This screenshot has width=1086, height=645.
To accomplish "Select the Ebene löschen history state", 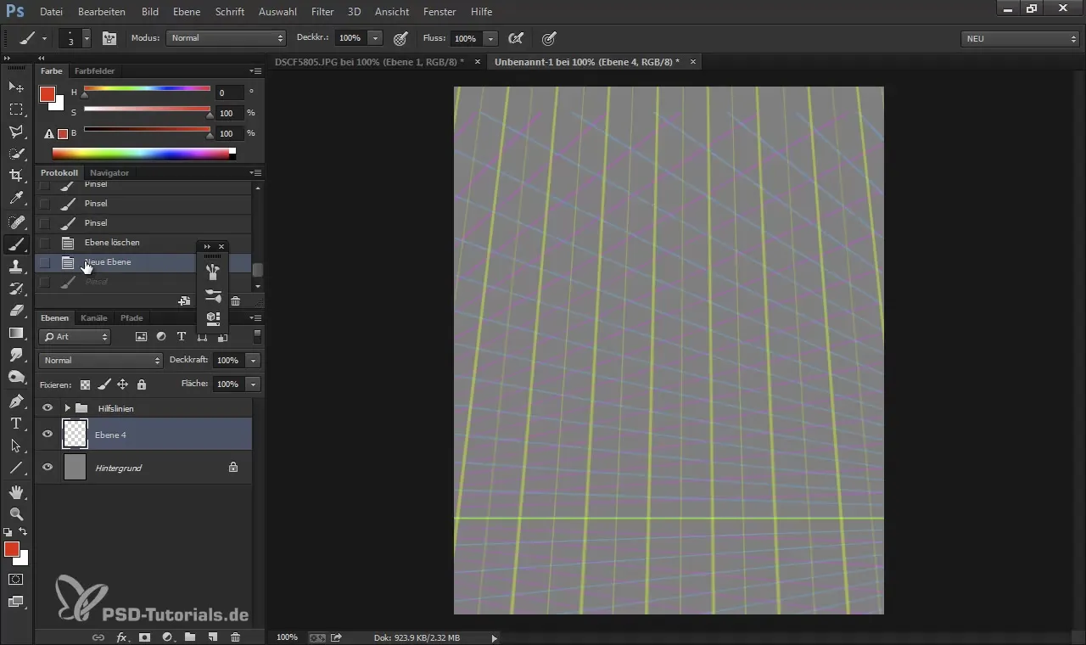I will pos(112,243).
